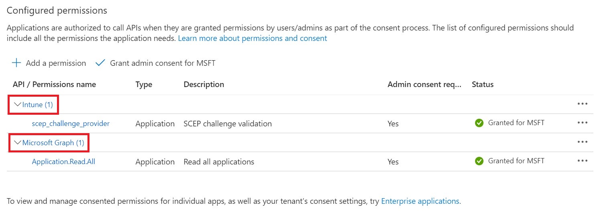Click Grant admin consent for MSFT
Image resolution: width=595 pixels, height=211 pixels.
click(162, 63)
